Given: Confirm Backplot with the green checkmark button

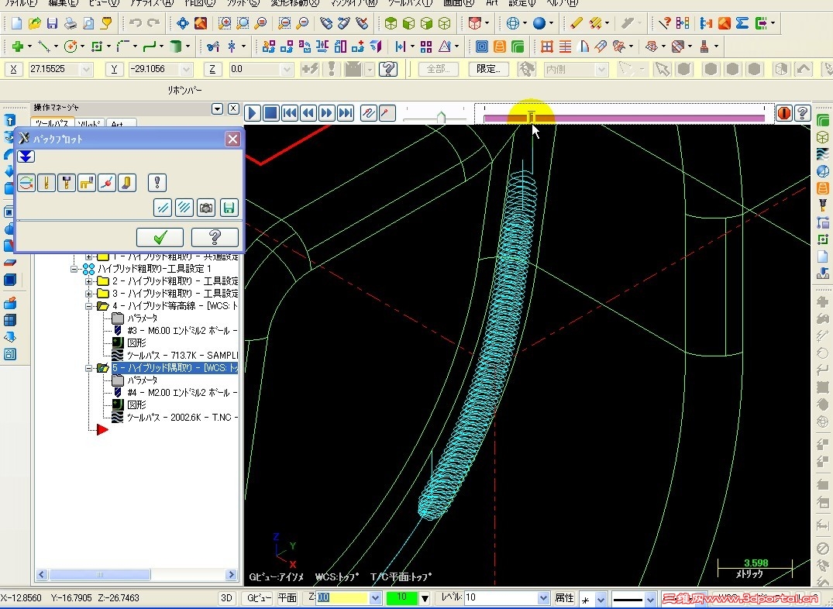Looking at the screenshot, I should (160, 237).
